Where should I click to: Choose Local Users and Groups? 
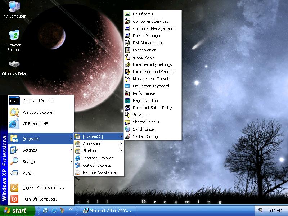click(x=153, y=72)
